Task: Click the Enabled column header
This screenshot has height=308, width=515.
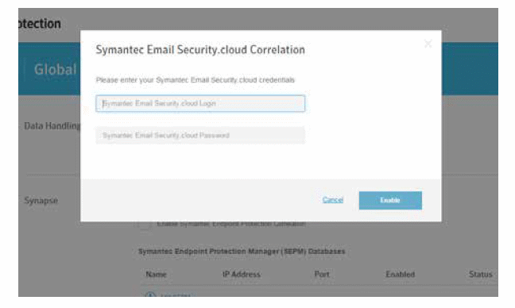Action: coord(400,274)
